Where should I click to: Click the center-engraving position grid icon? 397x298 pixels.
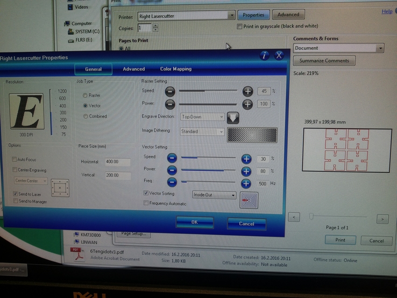60,188
